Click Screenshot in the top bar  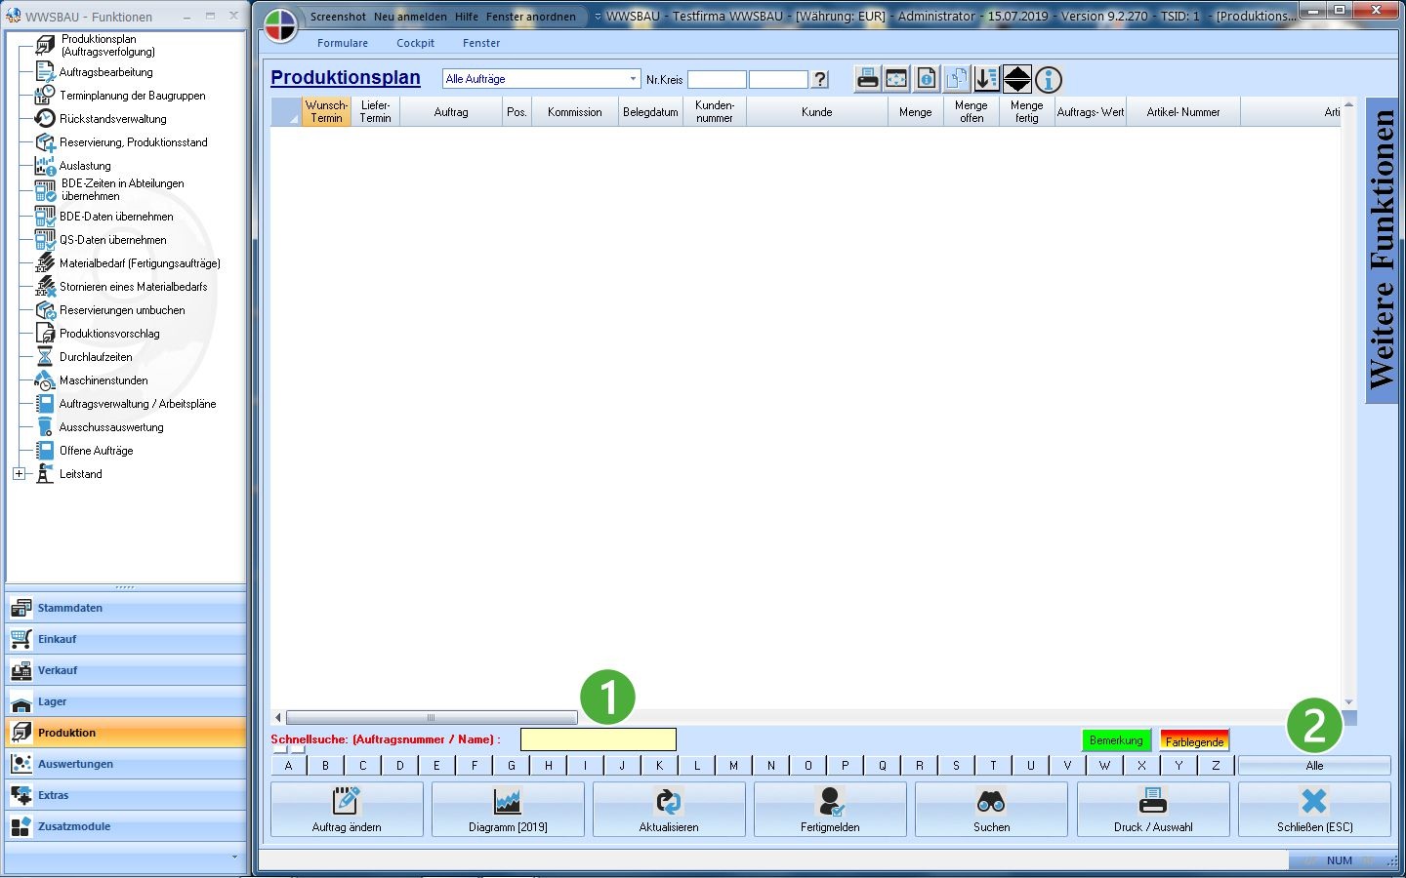[338, 17]
